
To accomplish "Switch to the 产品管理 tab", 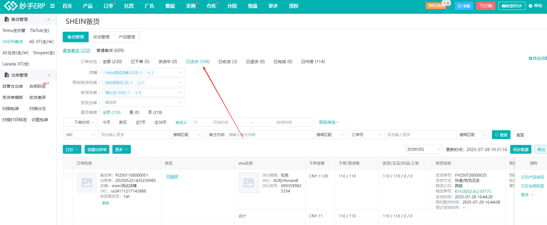I will pos(127,37).
